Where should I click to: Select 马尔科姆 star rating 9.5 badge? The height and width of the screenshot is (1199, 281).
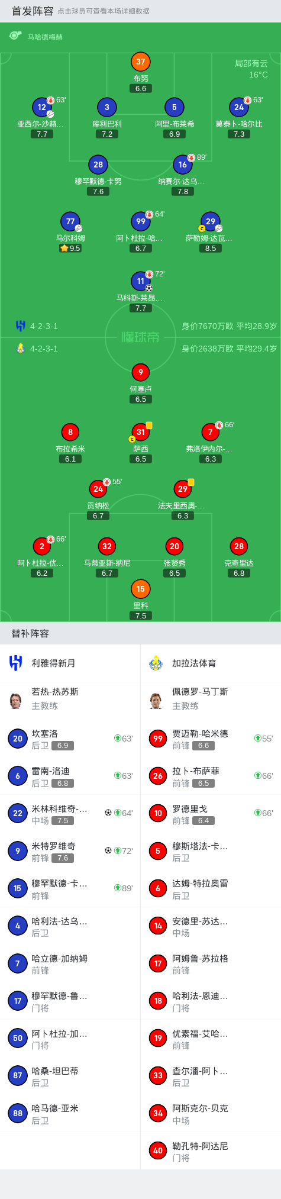(70, 249)
